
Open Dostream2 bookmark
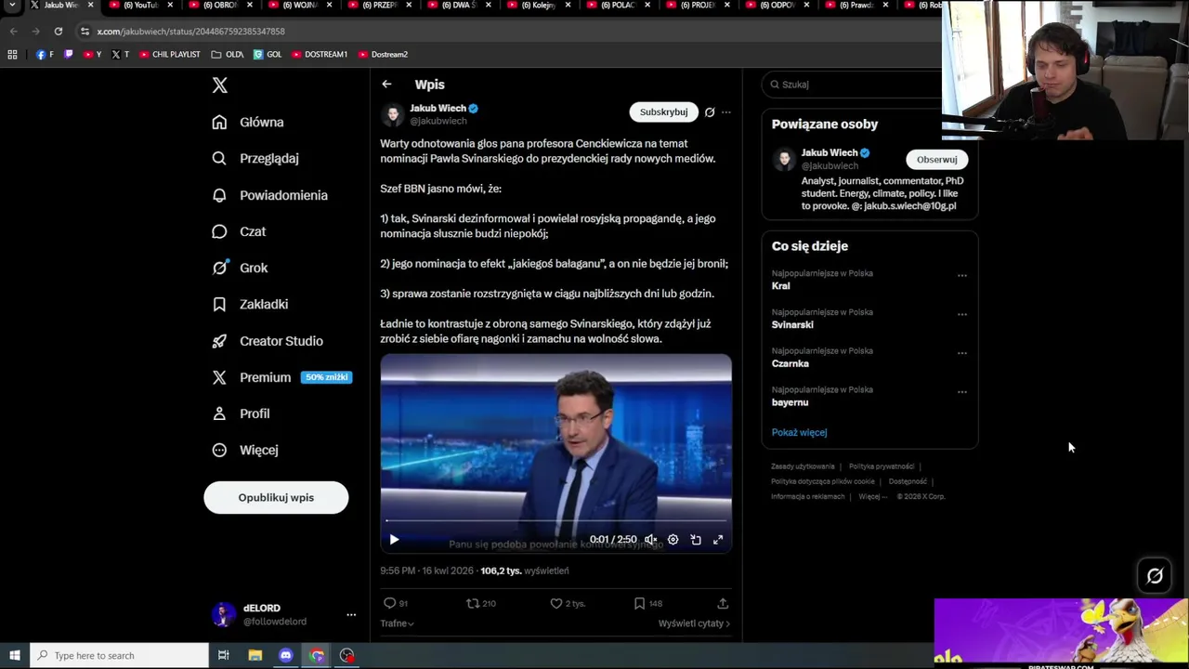tap(383, 54)
